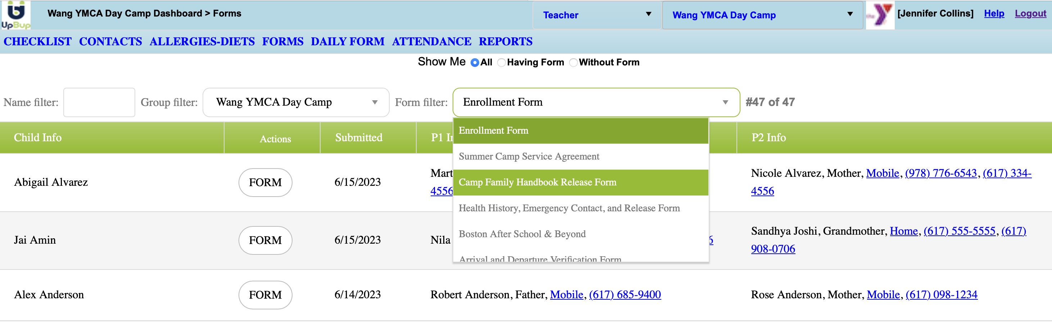Choose Health History, Emergency Contact option
1052x322 pixels.
pos(580,208)
